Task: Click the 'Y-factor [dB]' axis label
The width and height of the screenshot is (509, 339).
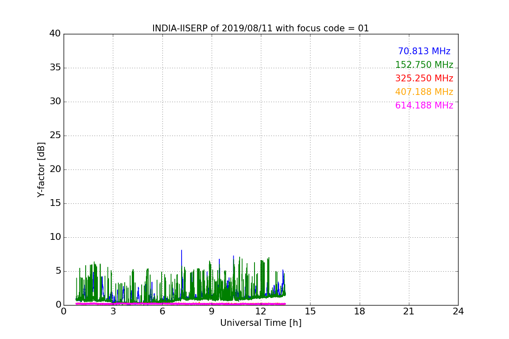Action: click(x=41, y=169)
